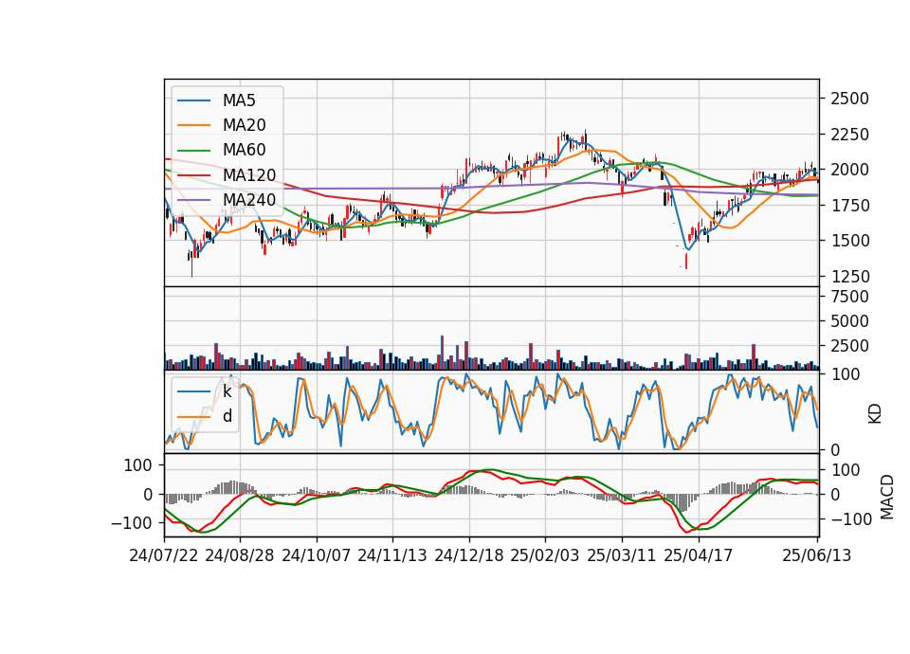Click the 7500 volume axis label
The height and width of the screenshot is (654, 910).
[849, 297]
